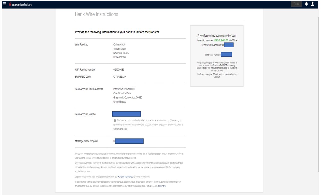Click Greenwich, Connecticut 06830 line

pos(128,97)
